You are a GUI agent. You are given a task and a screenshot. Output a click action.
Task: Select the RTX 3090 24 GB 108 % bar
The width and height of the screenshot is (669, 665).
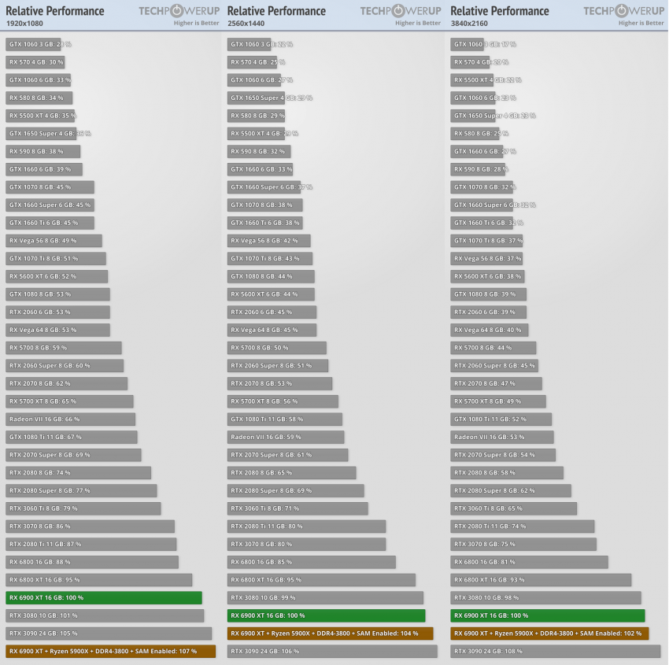pos(558,652)
